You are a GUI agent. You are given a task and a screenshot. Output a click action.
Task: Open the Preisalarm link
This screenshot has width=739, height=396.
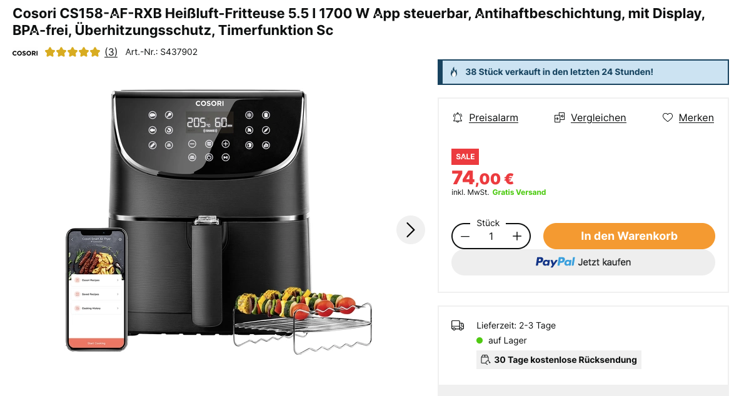point(493,117)
